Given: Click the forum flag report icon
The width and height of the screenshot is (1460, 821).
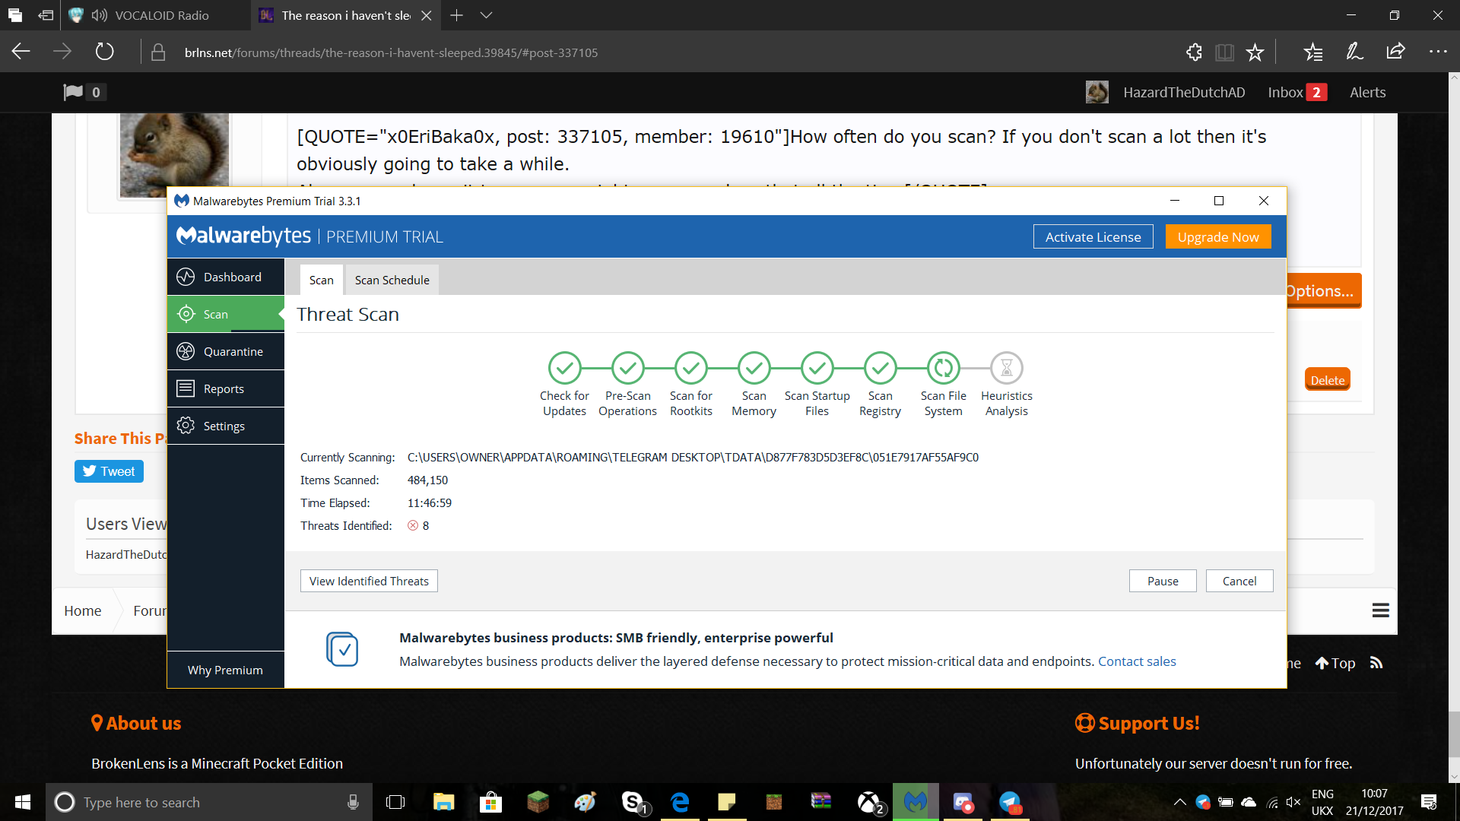Looking at the screenshot, I should pos(73,92).
